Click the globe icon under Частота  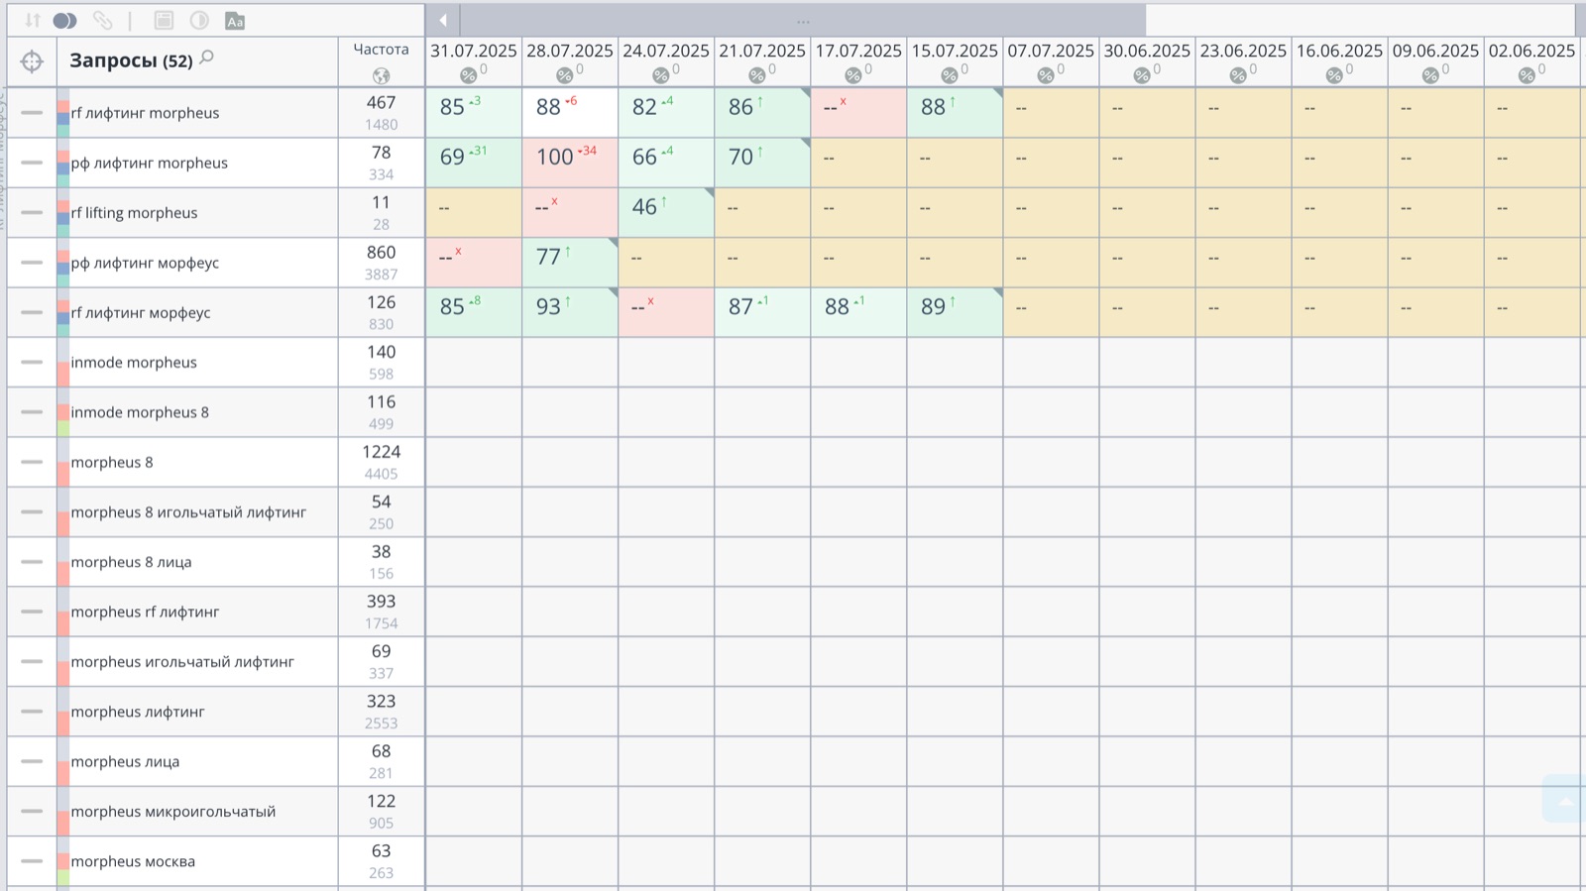pyautogui.click(x=381, y=75)
